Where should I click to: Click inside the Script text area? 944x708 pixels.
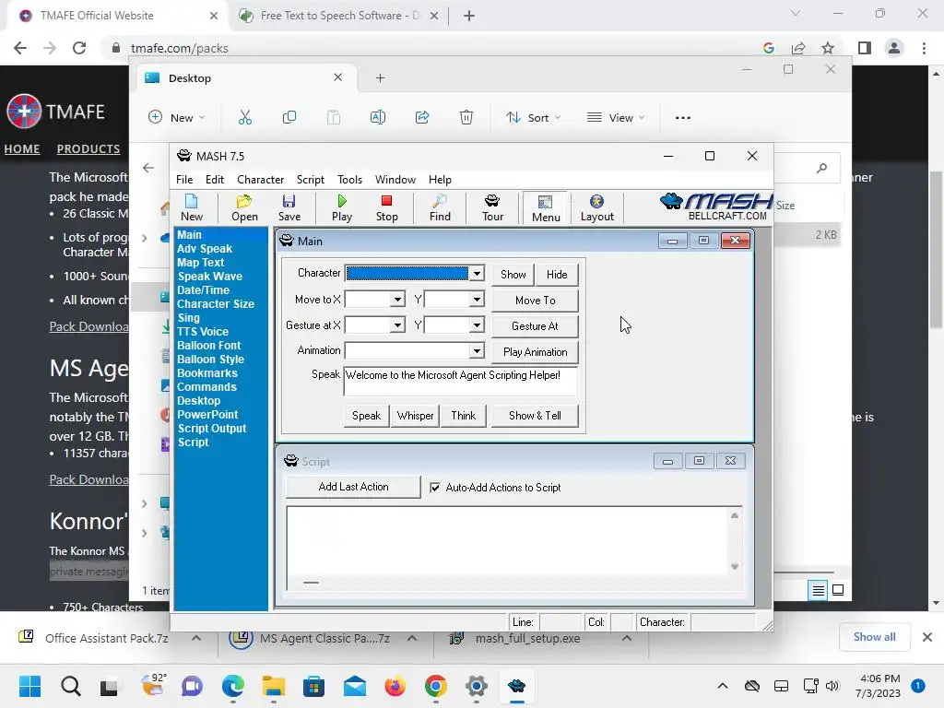click(507, 540)
